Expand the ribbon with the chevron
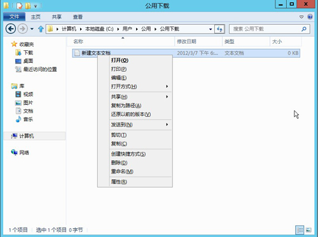Screen dimensions: 318x237 tap(301, 17)
